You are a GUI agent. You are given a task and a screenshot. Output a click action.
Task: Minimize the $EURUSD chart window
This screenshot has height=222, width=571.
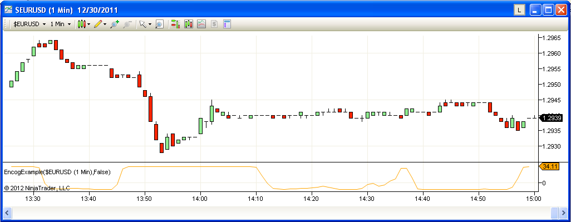click(535, 10)
